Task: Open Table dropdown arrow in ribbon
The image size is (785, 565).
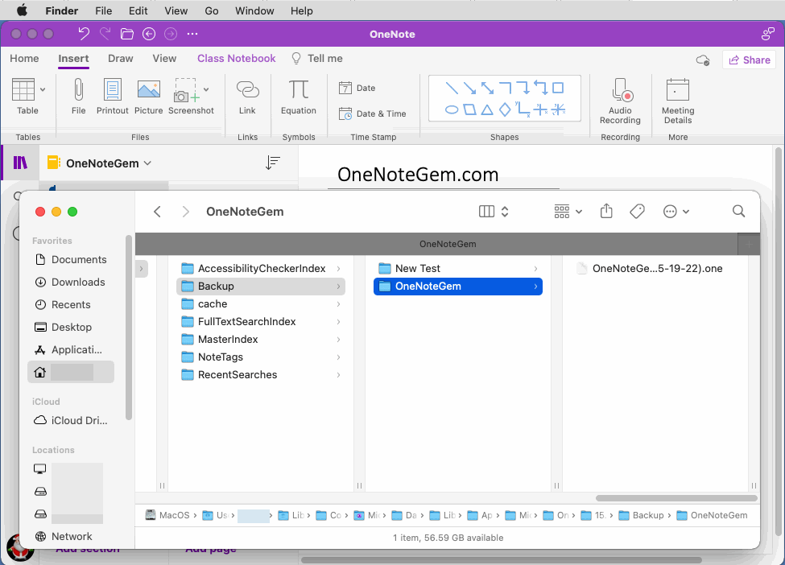Action: 43,89
